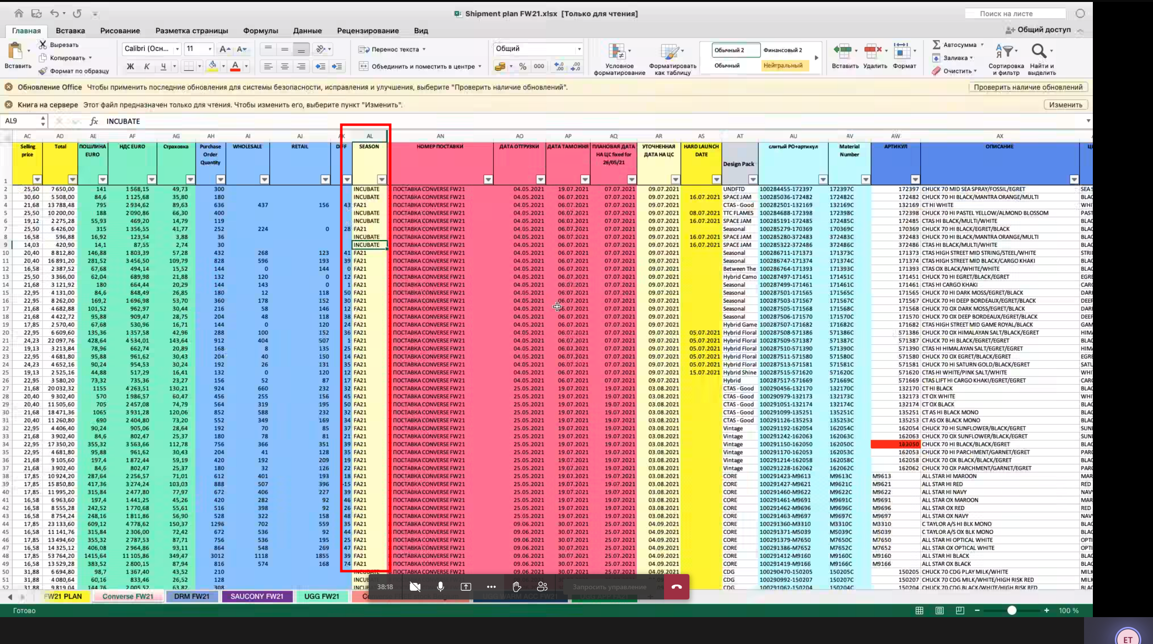This screenshot has width=1153, height=644.
Task: Click the Format Painter brush icon
Action: [x=43, y=71]
